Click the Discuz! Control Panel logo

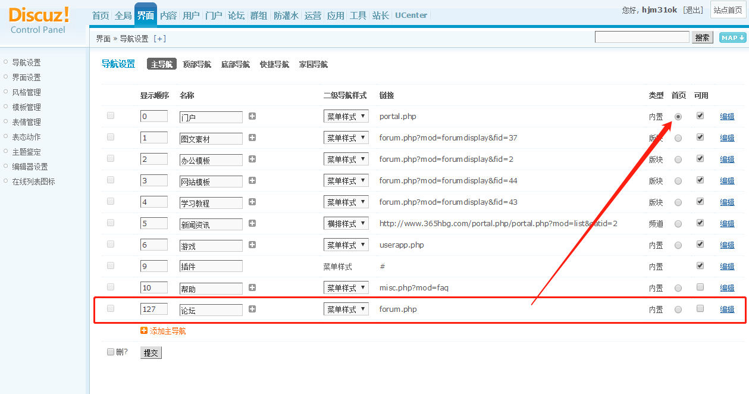[39, 20]
